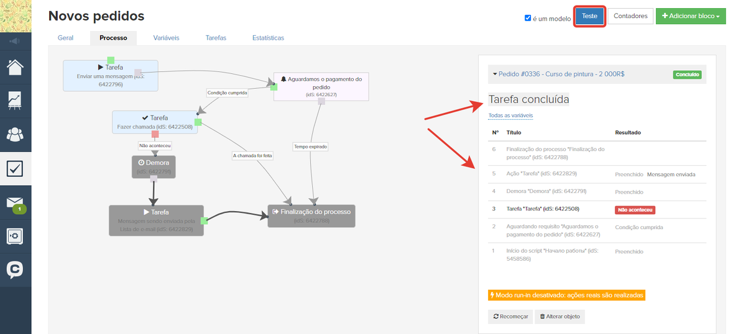This screenshot has height=334, width=746.
Task: Click the Recomeçar button
Action: coord(510,317)
